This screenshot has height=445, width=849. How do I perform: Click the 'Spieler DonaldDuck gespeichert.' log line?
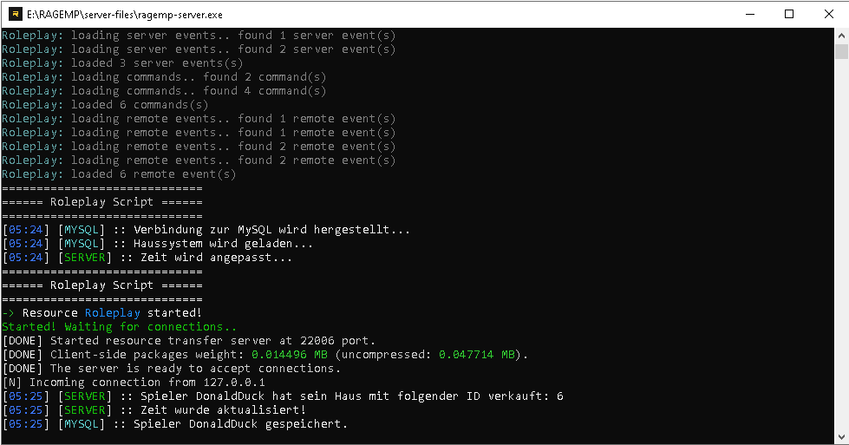click(x=175, y=424)
